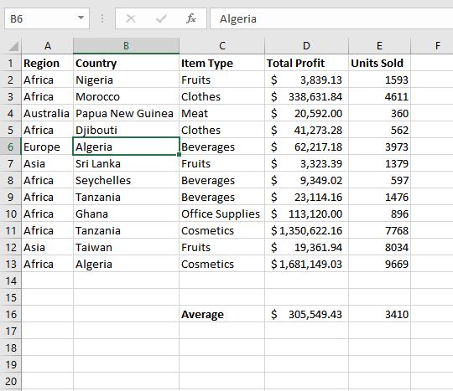Select the Morocco cell
Viewport: 453px width, 391px height.
(x=126, y=96)
